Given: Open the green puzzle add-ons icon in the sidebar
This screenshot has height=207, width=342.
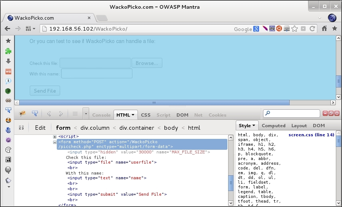Looking at the screenshot, I should (x=8, y=51).
